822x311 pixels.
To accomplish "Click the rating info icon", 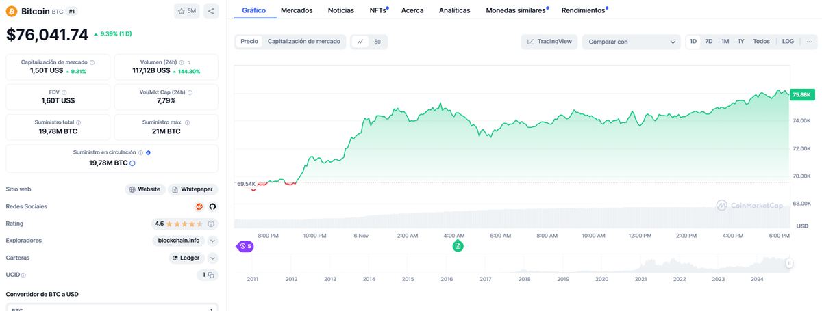I will click(x=211, y=224).
